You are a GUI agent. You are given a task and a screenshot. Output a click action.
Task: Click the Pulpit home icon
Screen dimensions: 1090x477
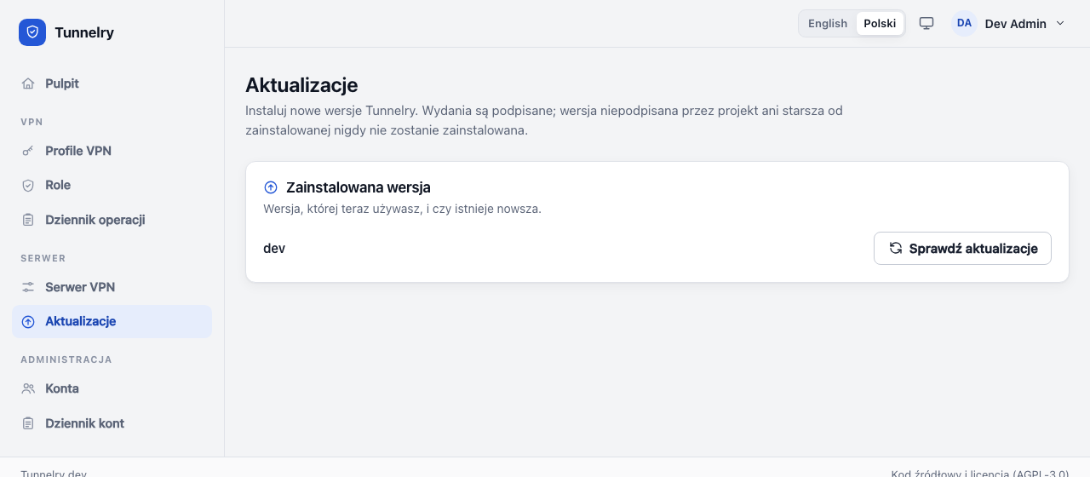pos(28,83)
